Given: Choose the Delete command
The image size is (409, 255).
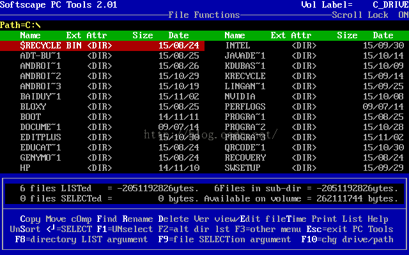Looking at the screenshot, I should pyautogui.click(x=173, y=219).
